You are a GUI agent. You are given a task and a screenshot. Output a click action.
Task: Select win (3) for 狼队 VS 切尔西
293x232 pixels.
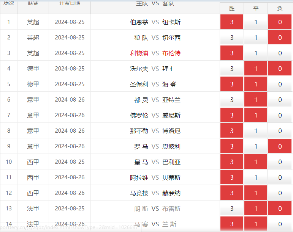[x=232, y=37]
